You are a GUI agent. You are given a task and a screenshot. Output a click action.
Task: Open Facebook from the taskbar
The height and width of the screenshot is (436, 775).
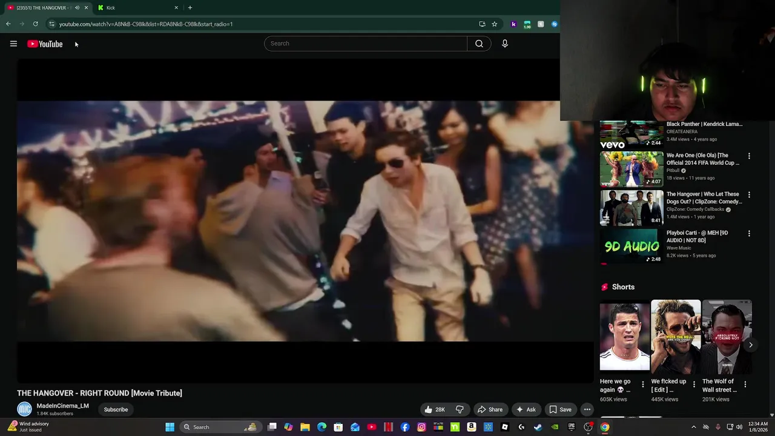point(405,427)
